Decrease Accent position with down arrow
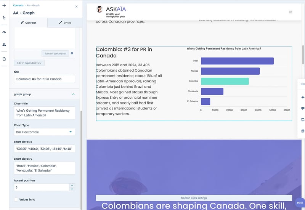This screenshot has width=305, height=210. [72, 189]
